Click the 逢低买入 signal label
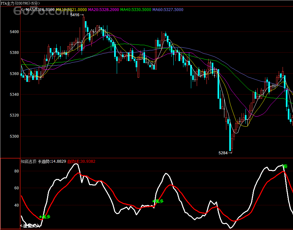This screenshot has width=293, height=230. (x=30, y=226)
